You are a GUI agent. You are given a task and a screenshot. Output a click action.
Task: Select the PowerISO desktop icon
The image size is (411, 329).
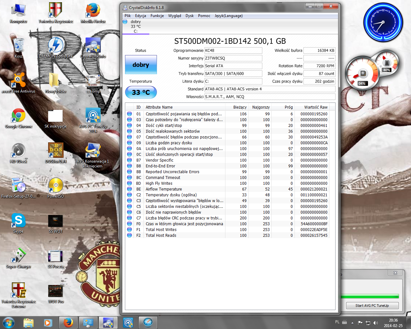56,188
